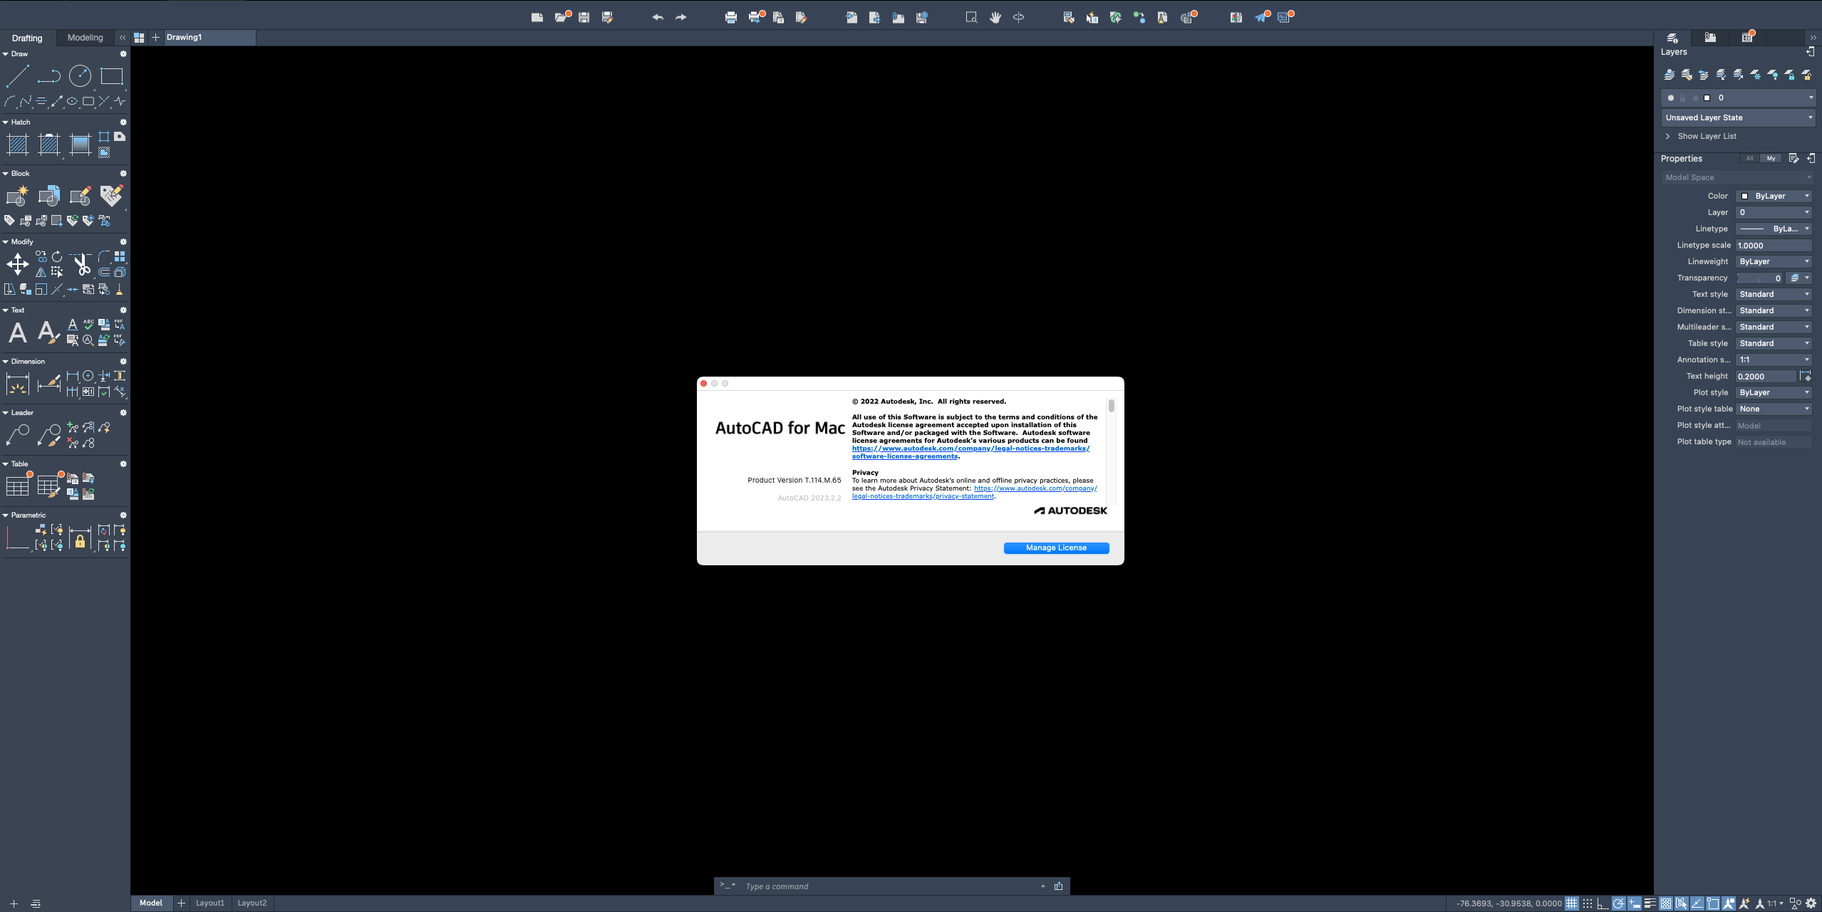The image size is (1822, 912).
Task: Select the Circle tool
Action: (80, 75)
